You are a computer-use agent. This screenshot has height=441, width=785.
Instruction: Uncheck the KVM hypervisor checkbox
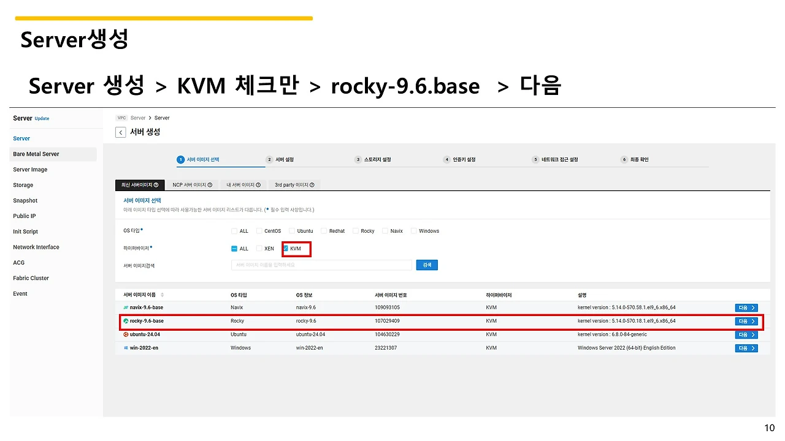tap(286, 249)
